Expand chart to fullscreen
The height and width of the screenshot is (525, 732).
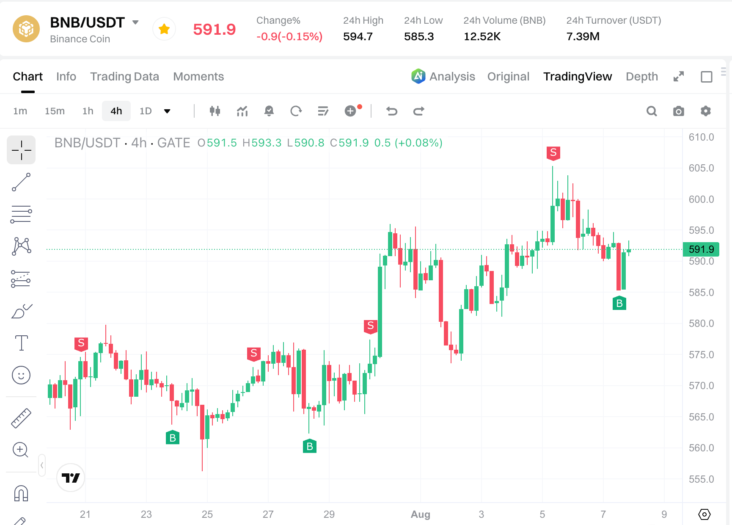point(679,77)
